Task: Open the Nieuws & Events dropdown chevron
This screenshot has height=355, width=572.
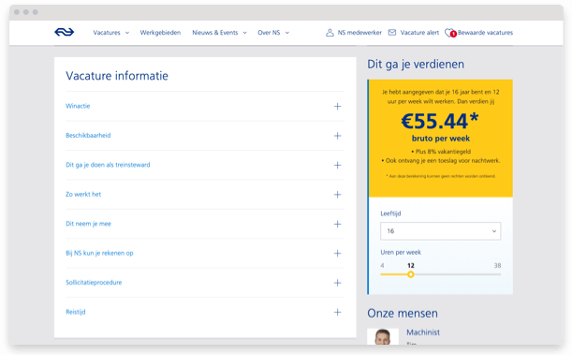Action: (244, 33)
